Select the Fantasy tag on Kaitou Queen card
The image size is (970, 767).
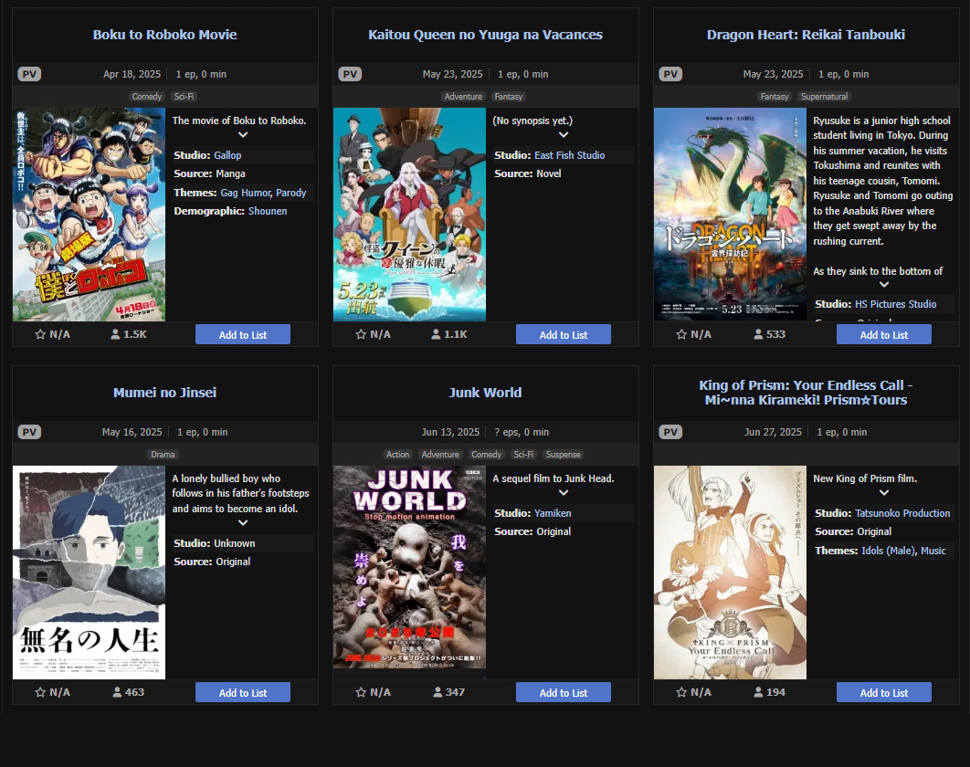509,97
